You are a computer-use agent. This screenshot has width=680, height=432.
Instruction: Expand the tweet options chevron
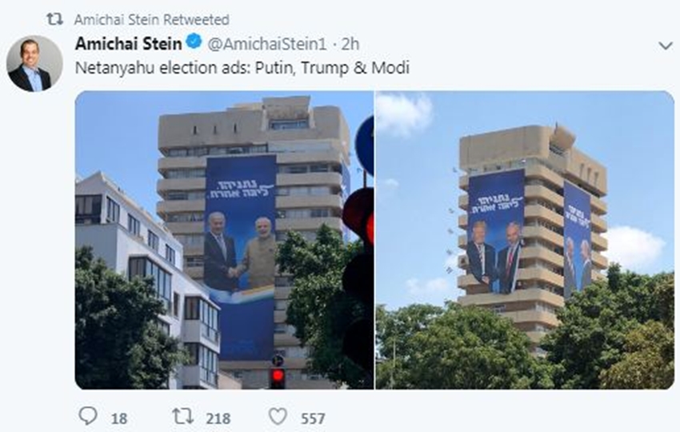(665, 46)
